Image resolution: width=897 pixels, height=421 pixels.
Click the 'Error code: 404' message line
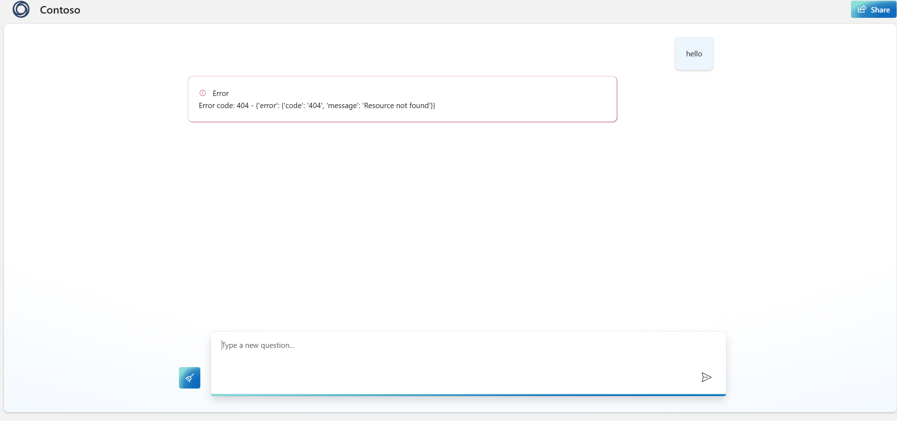pyautogui.click(x=224, y=106)
